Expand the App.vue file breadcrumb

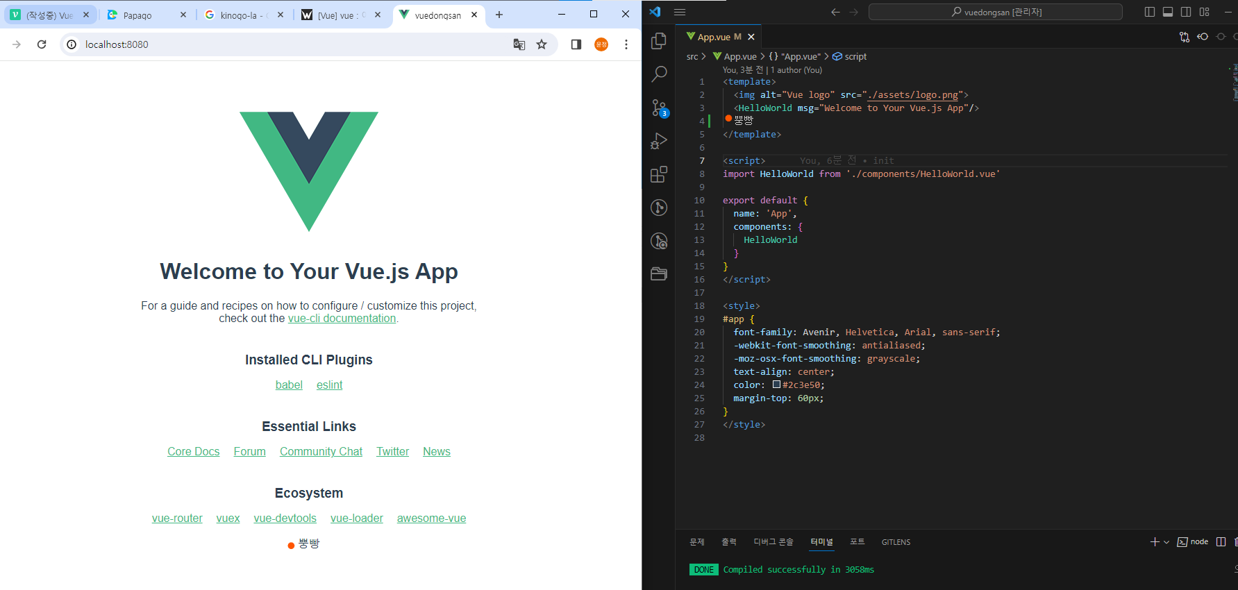click(x=735, y=57)
